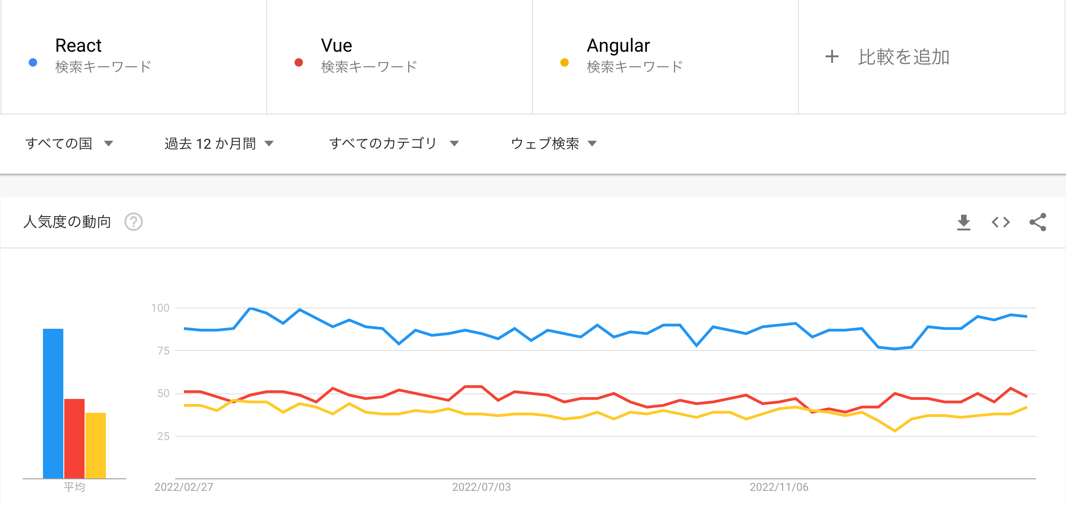Open the すべての国 country dropdown
This screenshot has width=1066, height=507.
pyautogui.click(x=69, y=144)
